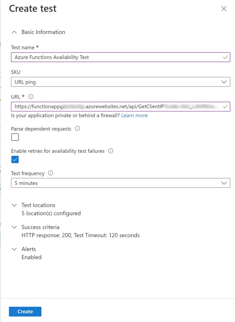Click the Create button
Image resolution: width=235 pixels, height=322 pixels.
(x=25, y=312)
